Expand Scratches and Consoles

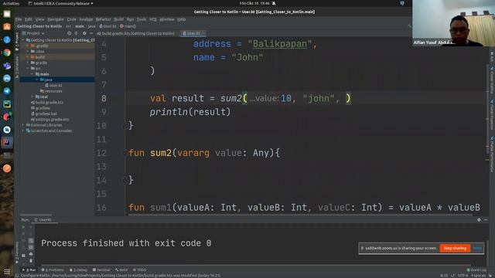click(x=23, y=131)
